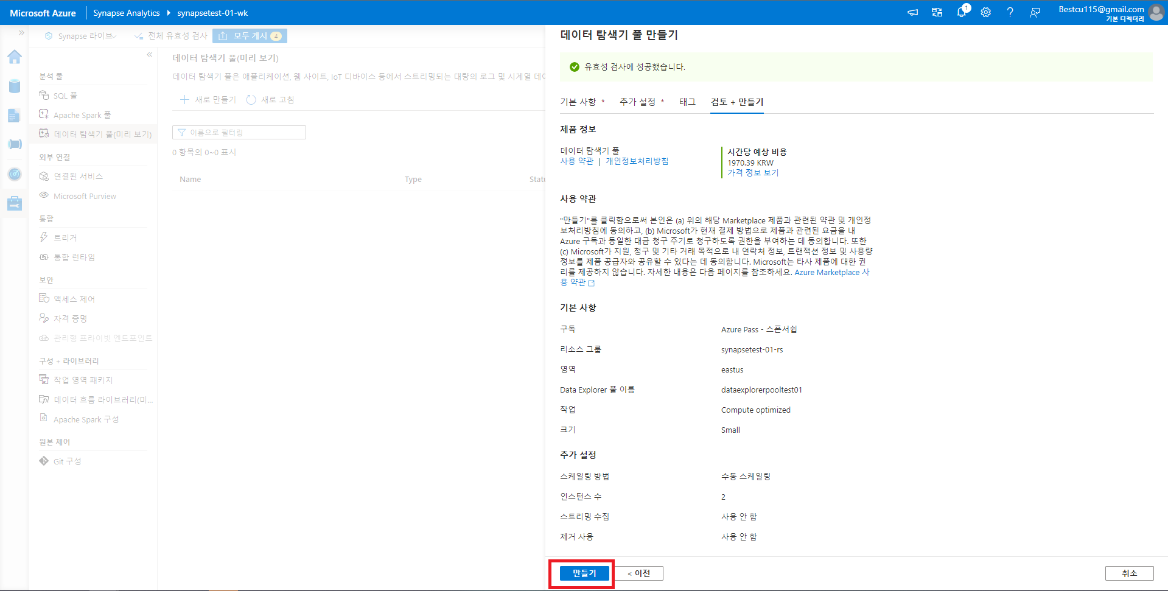Click the Small size value
The image size is (1168, 591).
coord(730,430)
